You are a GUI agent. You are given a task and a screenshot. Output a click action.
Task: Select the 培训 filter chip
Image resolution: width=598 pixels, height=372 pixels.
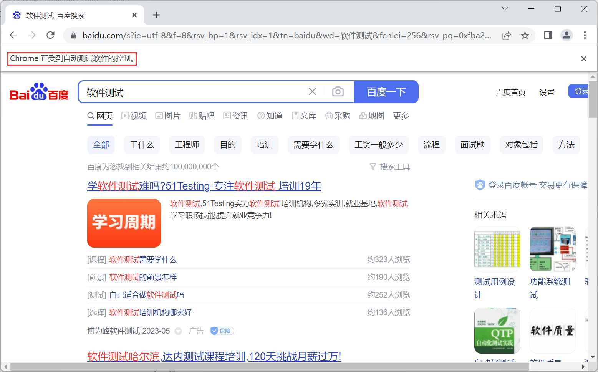(265, 145)
